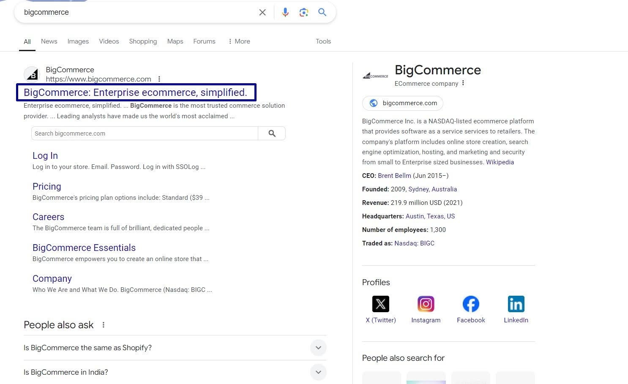Open the Careers sitelink

[49, 217]
